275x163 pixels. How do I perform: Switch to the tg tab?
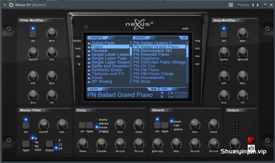pyautogui.click(x=79, y=64)
